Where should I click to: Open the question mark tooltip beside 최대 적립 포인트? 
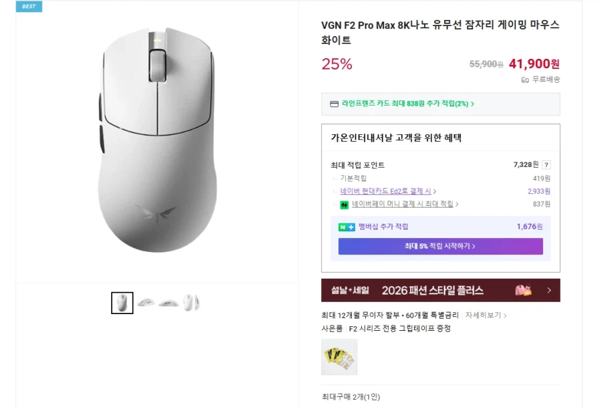[547, 164]
